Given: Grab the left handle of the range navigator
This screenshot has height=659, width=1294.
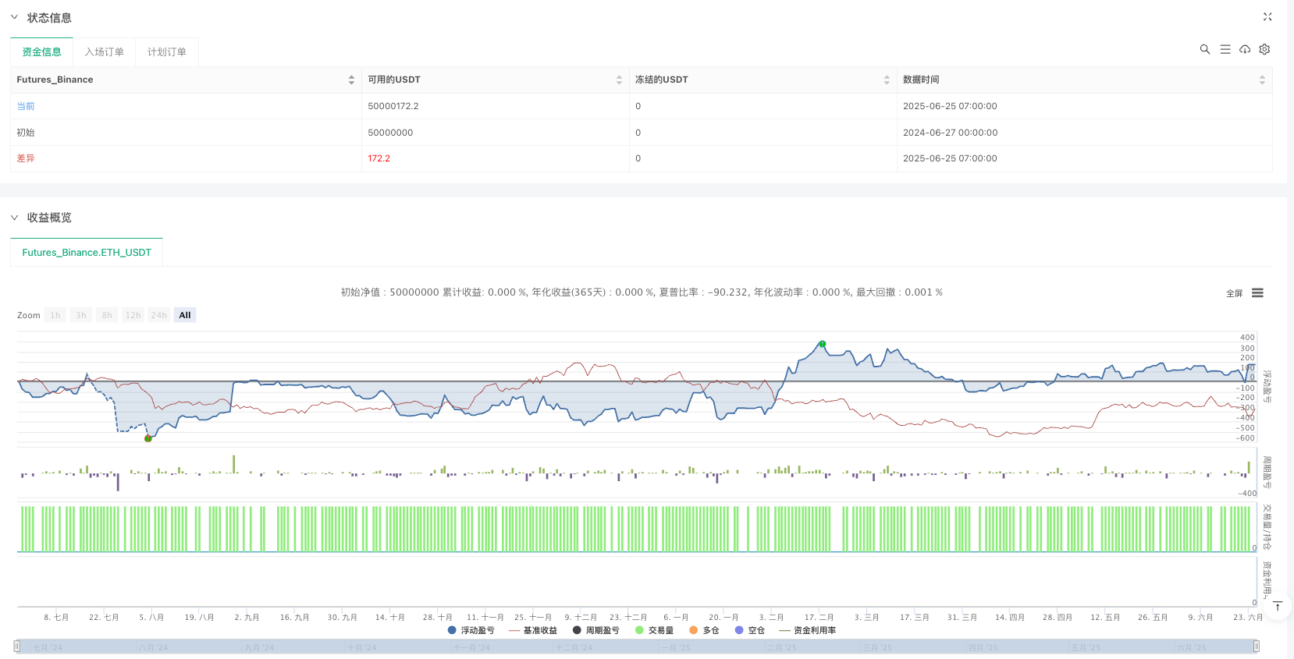Looking at the screenshot, I should click(16, 646).
